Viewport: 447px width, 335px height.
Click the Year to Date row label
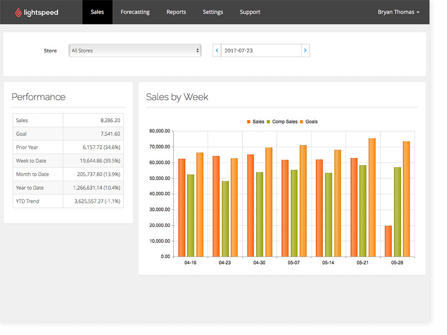(30, 188)
